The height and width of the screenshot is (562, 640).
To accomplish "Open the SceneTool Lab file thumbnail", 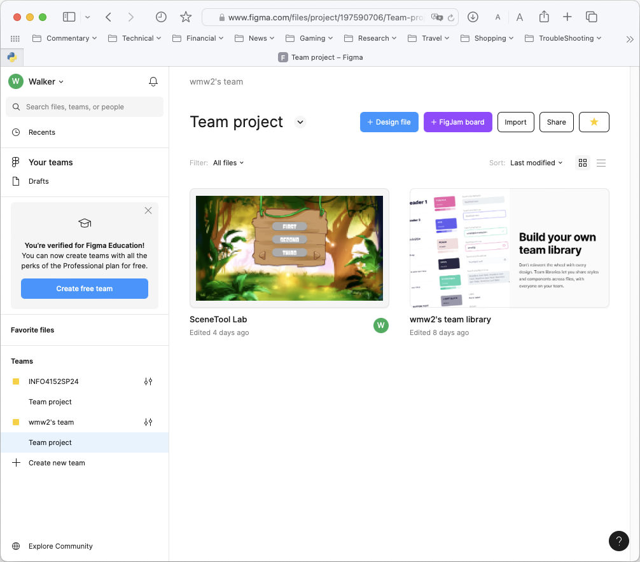I will (289, 248).
